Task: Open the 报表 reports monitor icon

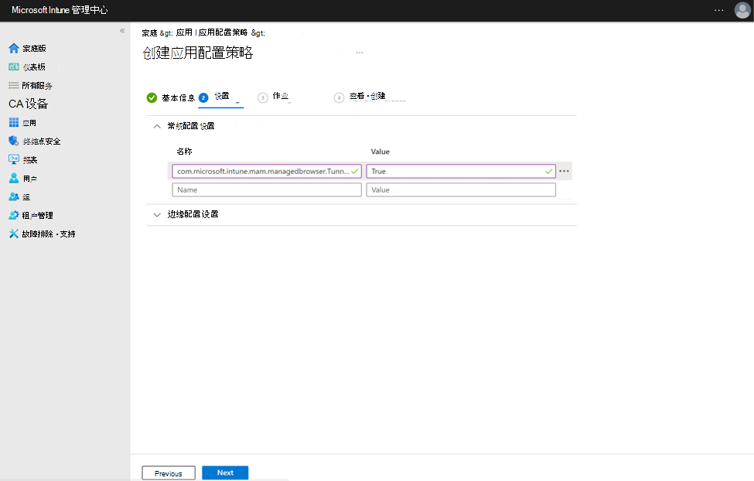Action: pyautogui.click(x=13, y=159)
